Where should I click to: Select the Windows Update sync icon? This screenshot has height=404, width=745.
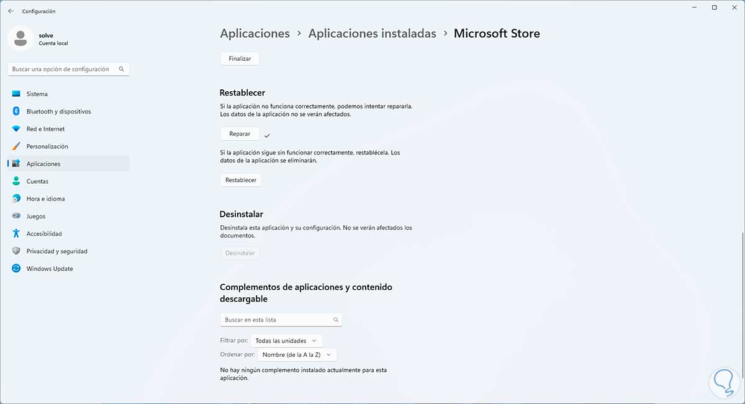coord(16,269)
